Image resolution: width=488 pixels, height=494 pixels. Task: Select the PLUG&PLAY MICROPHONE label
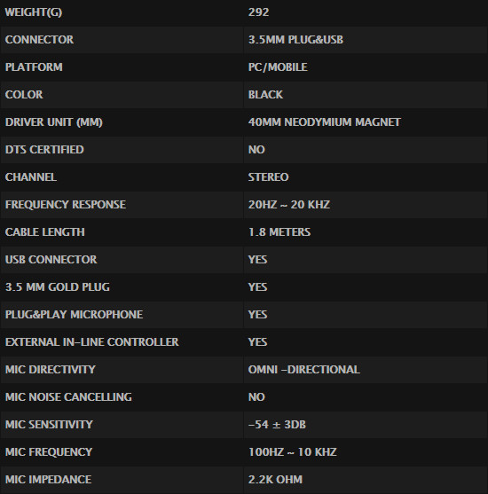point(74,315)
